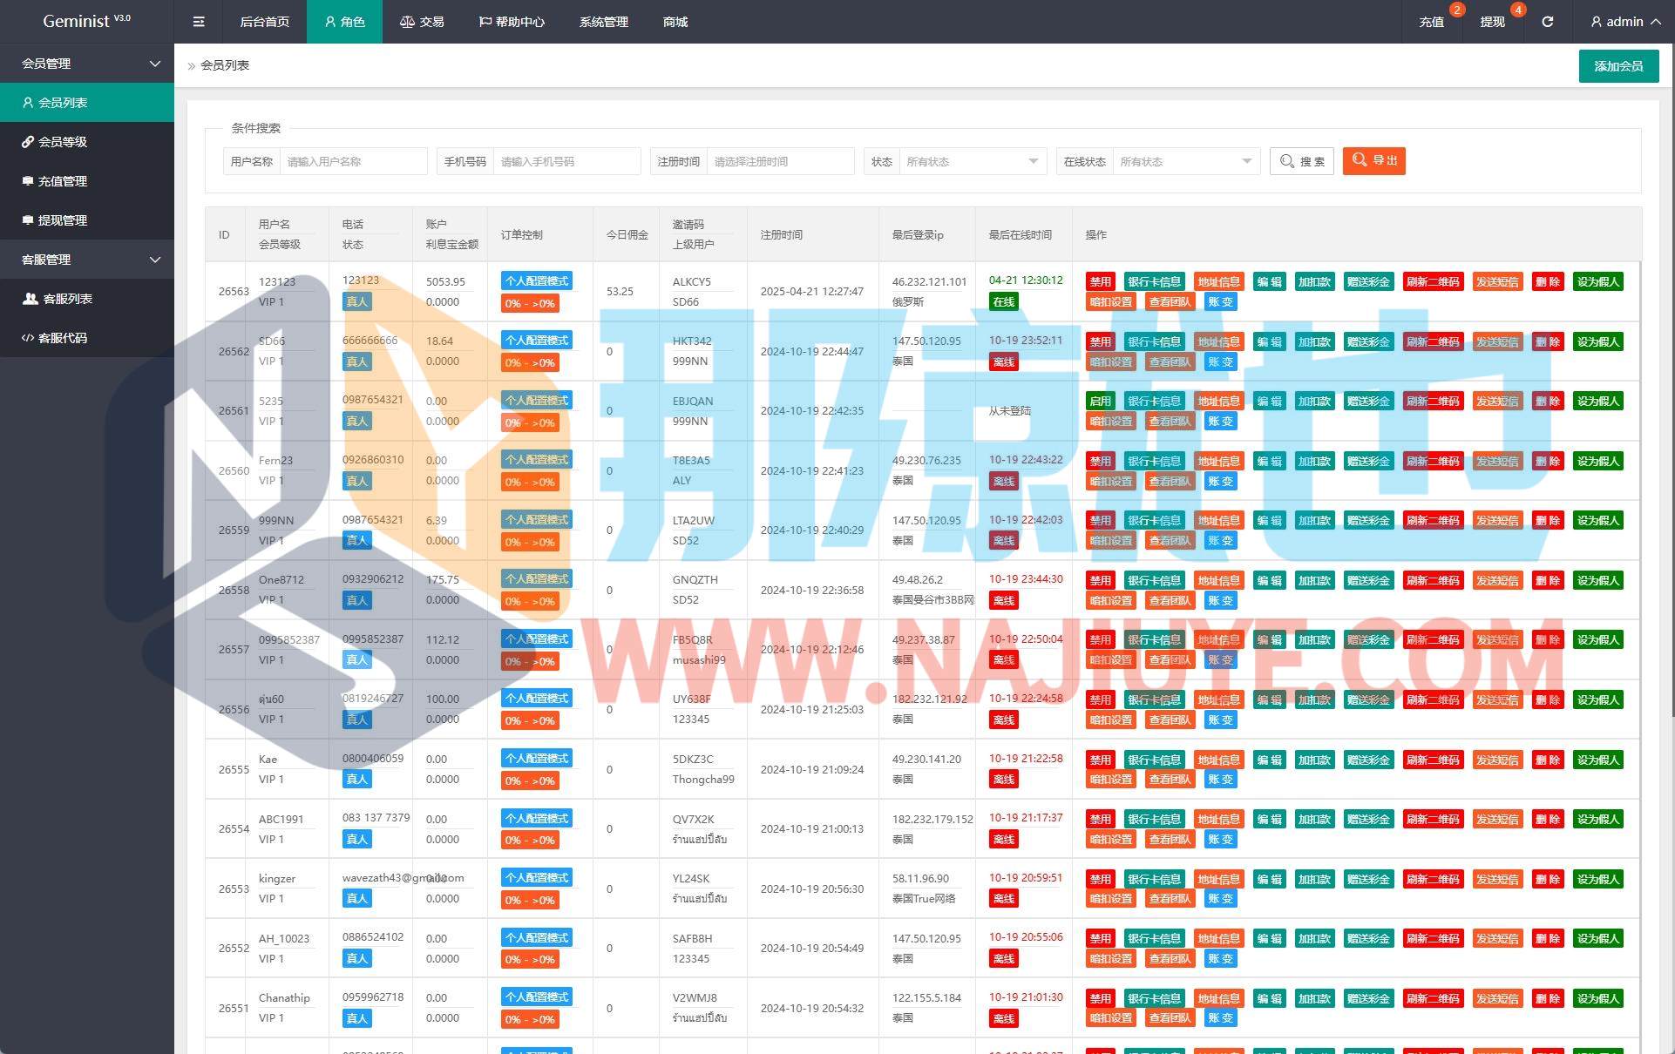Expand the admin user menu
The width and height of the screenshot is (1675, 1054).
(1624, 22)
